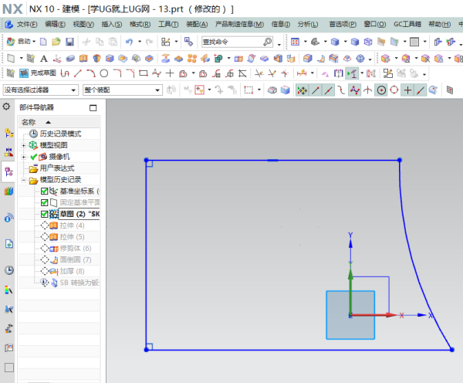The height and width of the screenshot is (383, 463).
Task: Open the 文件(F) menu
Action: (x=27, y=24)
